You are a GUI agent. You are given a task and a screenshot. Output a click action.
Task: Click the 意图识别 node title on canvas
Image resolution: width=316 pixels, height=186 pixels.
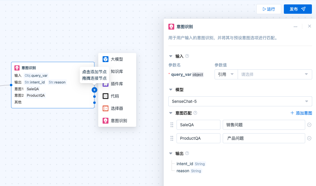click(29, 68)
